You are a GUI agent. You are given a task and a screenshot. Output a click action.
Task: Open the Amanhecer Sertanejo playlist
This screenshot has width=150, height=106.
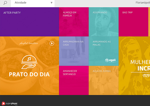[x=74, y=80]
